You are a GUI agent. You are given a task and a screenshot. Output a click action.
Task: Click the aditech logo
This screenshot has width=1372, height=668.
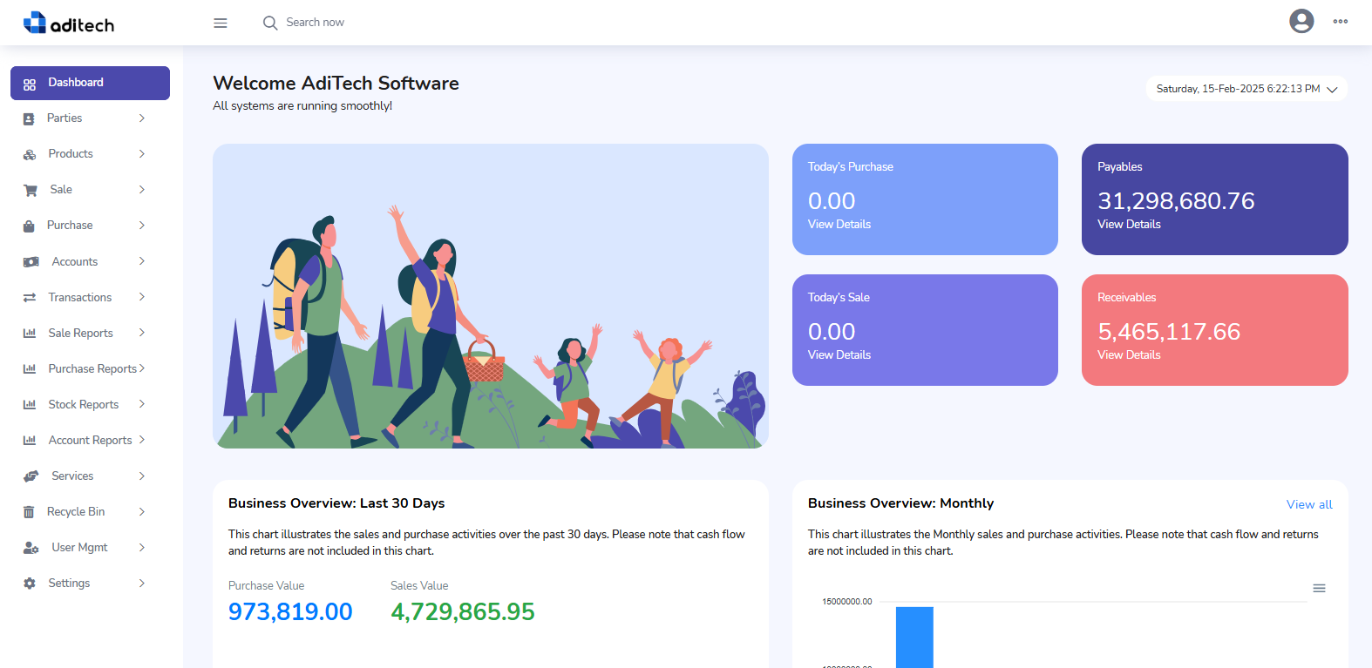[69, 24]
